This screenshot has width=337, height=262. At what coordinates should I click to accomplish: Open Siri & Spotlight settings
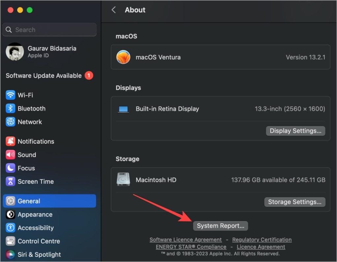[49, 254]
